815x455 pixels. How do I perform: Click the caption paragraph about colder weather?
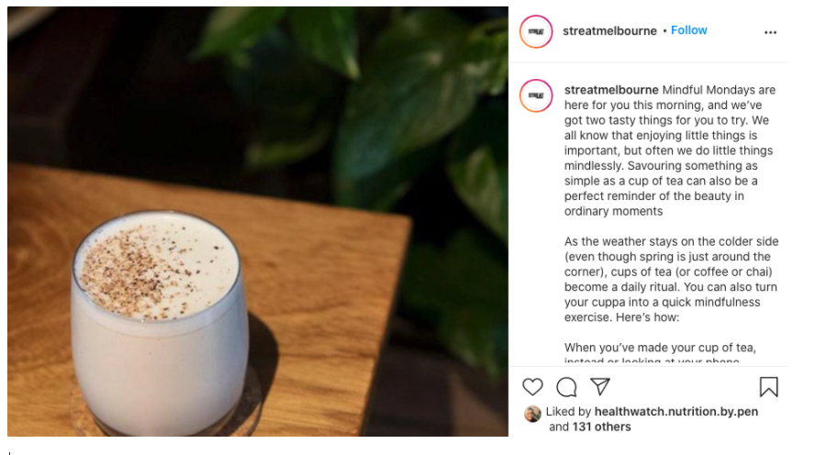(672, 280)
